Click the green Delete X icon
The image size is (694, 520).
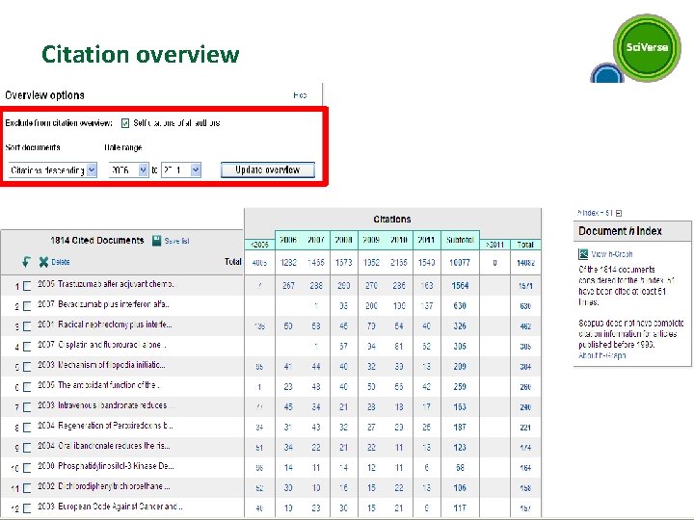pos(43,262)
